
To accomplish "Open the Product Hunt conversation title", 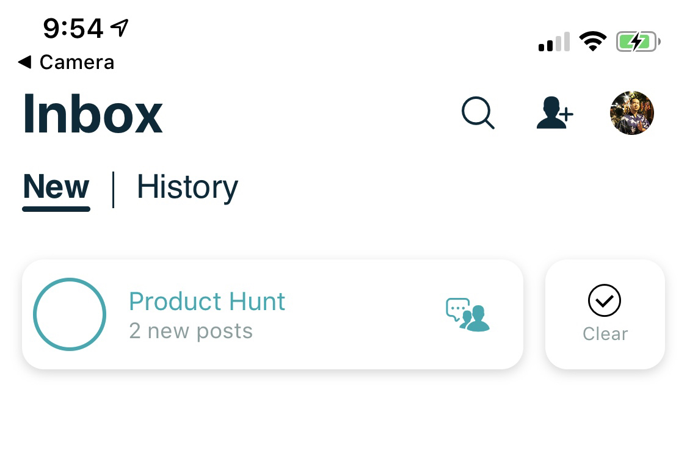I will pyautogui.click(x=207, y=302).
